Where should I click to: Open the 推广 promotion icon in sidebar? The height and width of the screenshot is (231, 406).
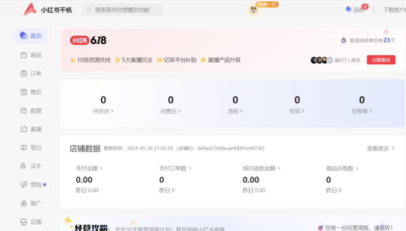(x=23, y=203)
